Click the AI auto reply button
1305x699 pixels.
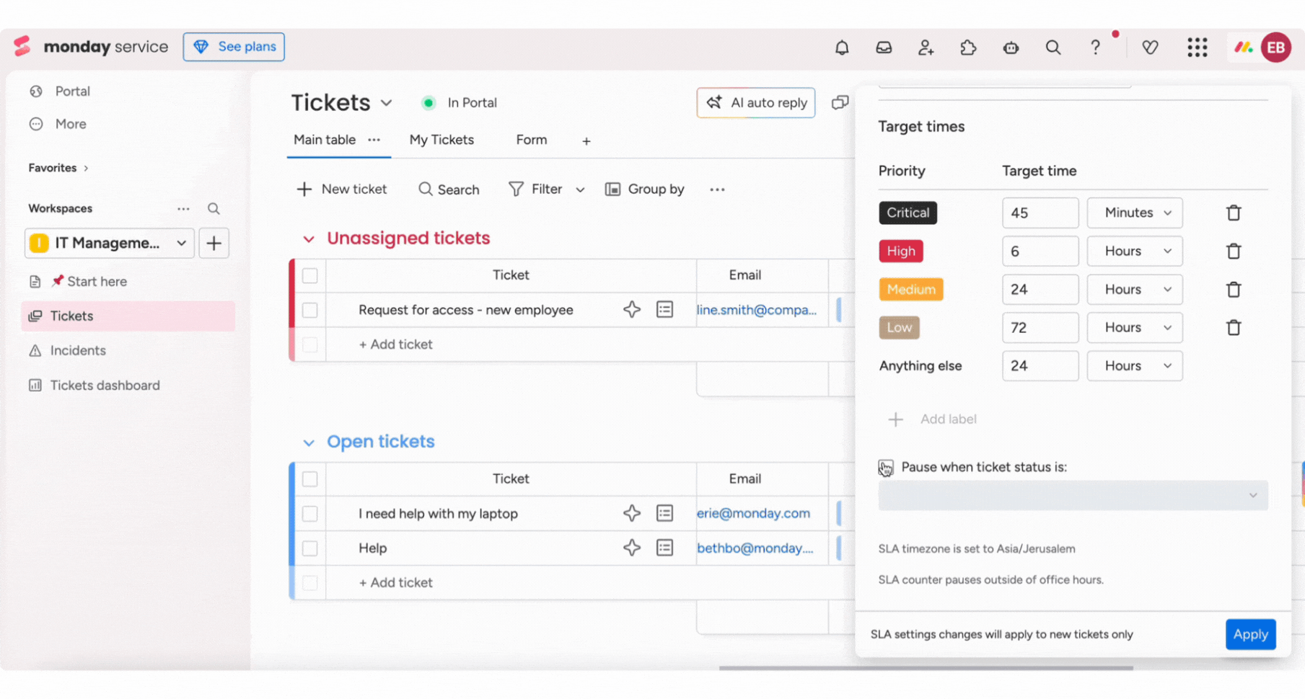pyautogui.click(x=756, y=102)
